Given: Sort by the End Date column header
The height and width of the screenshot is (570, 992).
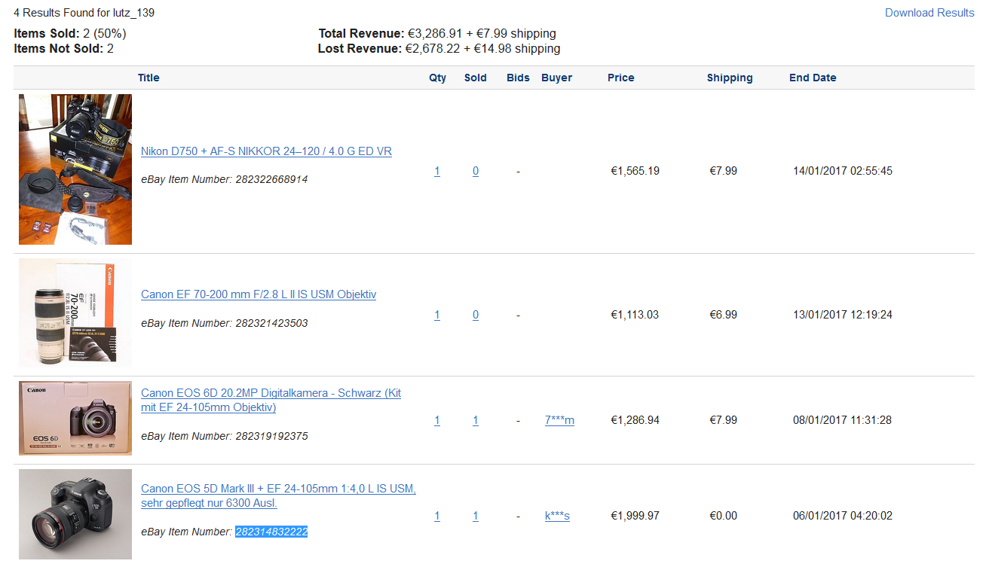Looking at the screenshot, I should point(813,78).
